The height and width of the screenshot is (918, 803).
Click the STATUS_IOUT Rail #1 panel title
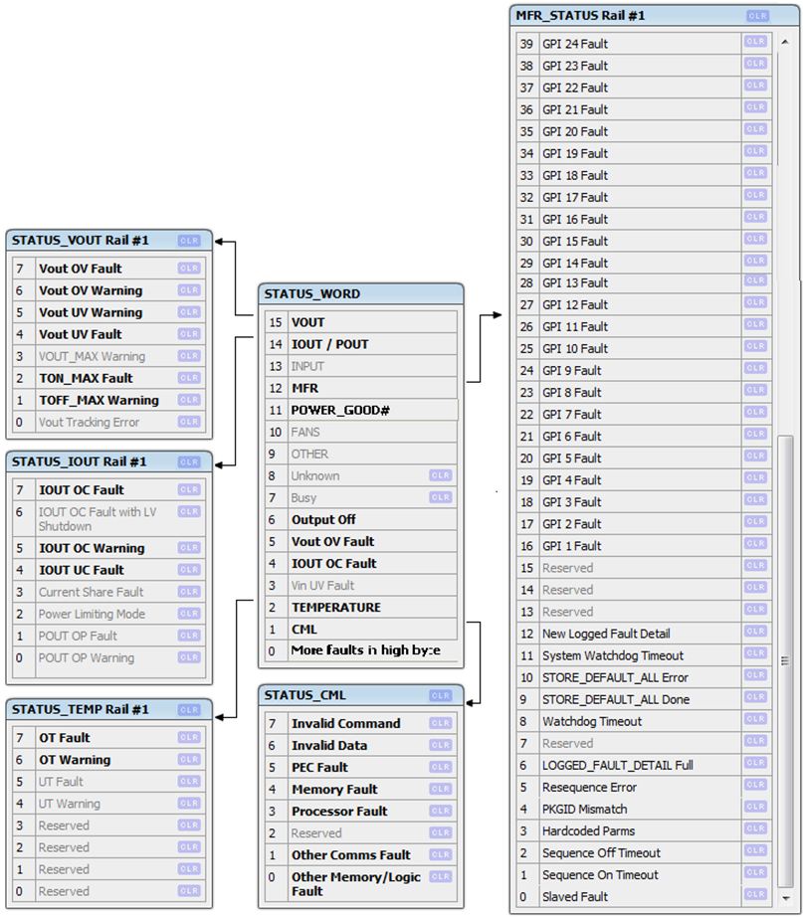pos(80,462)
